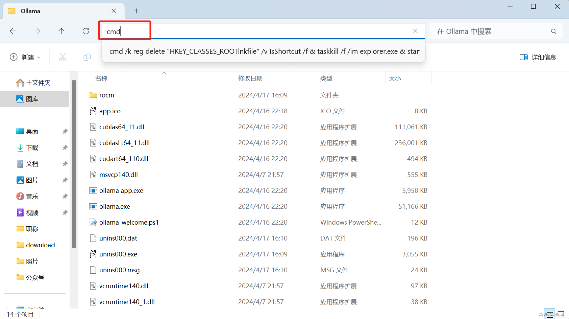Open 下载 in quick access

32,147
